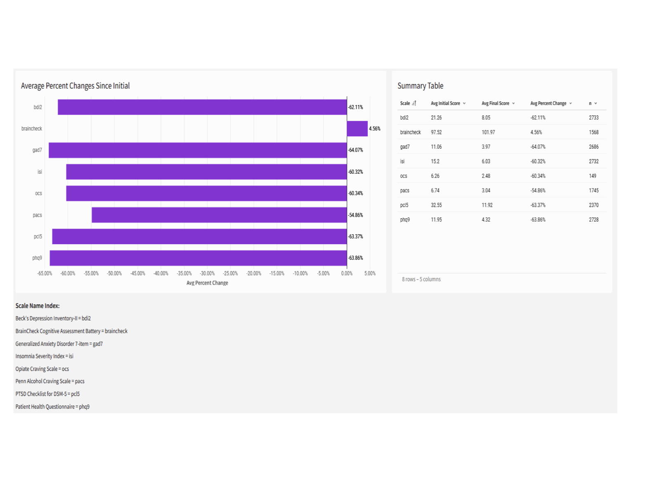The image size is (653, 504).
Task: Click the Average Percent Changes Since Initial title
Action: point(75,86)
